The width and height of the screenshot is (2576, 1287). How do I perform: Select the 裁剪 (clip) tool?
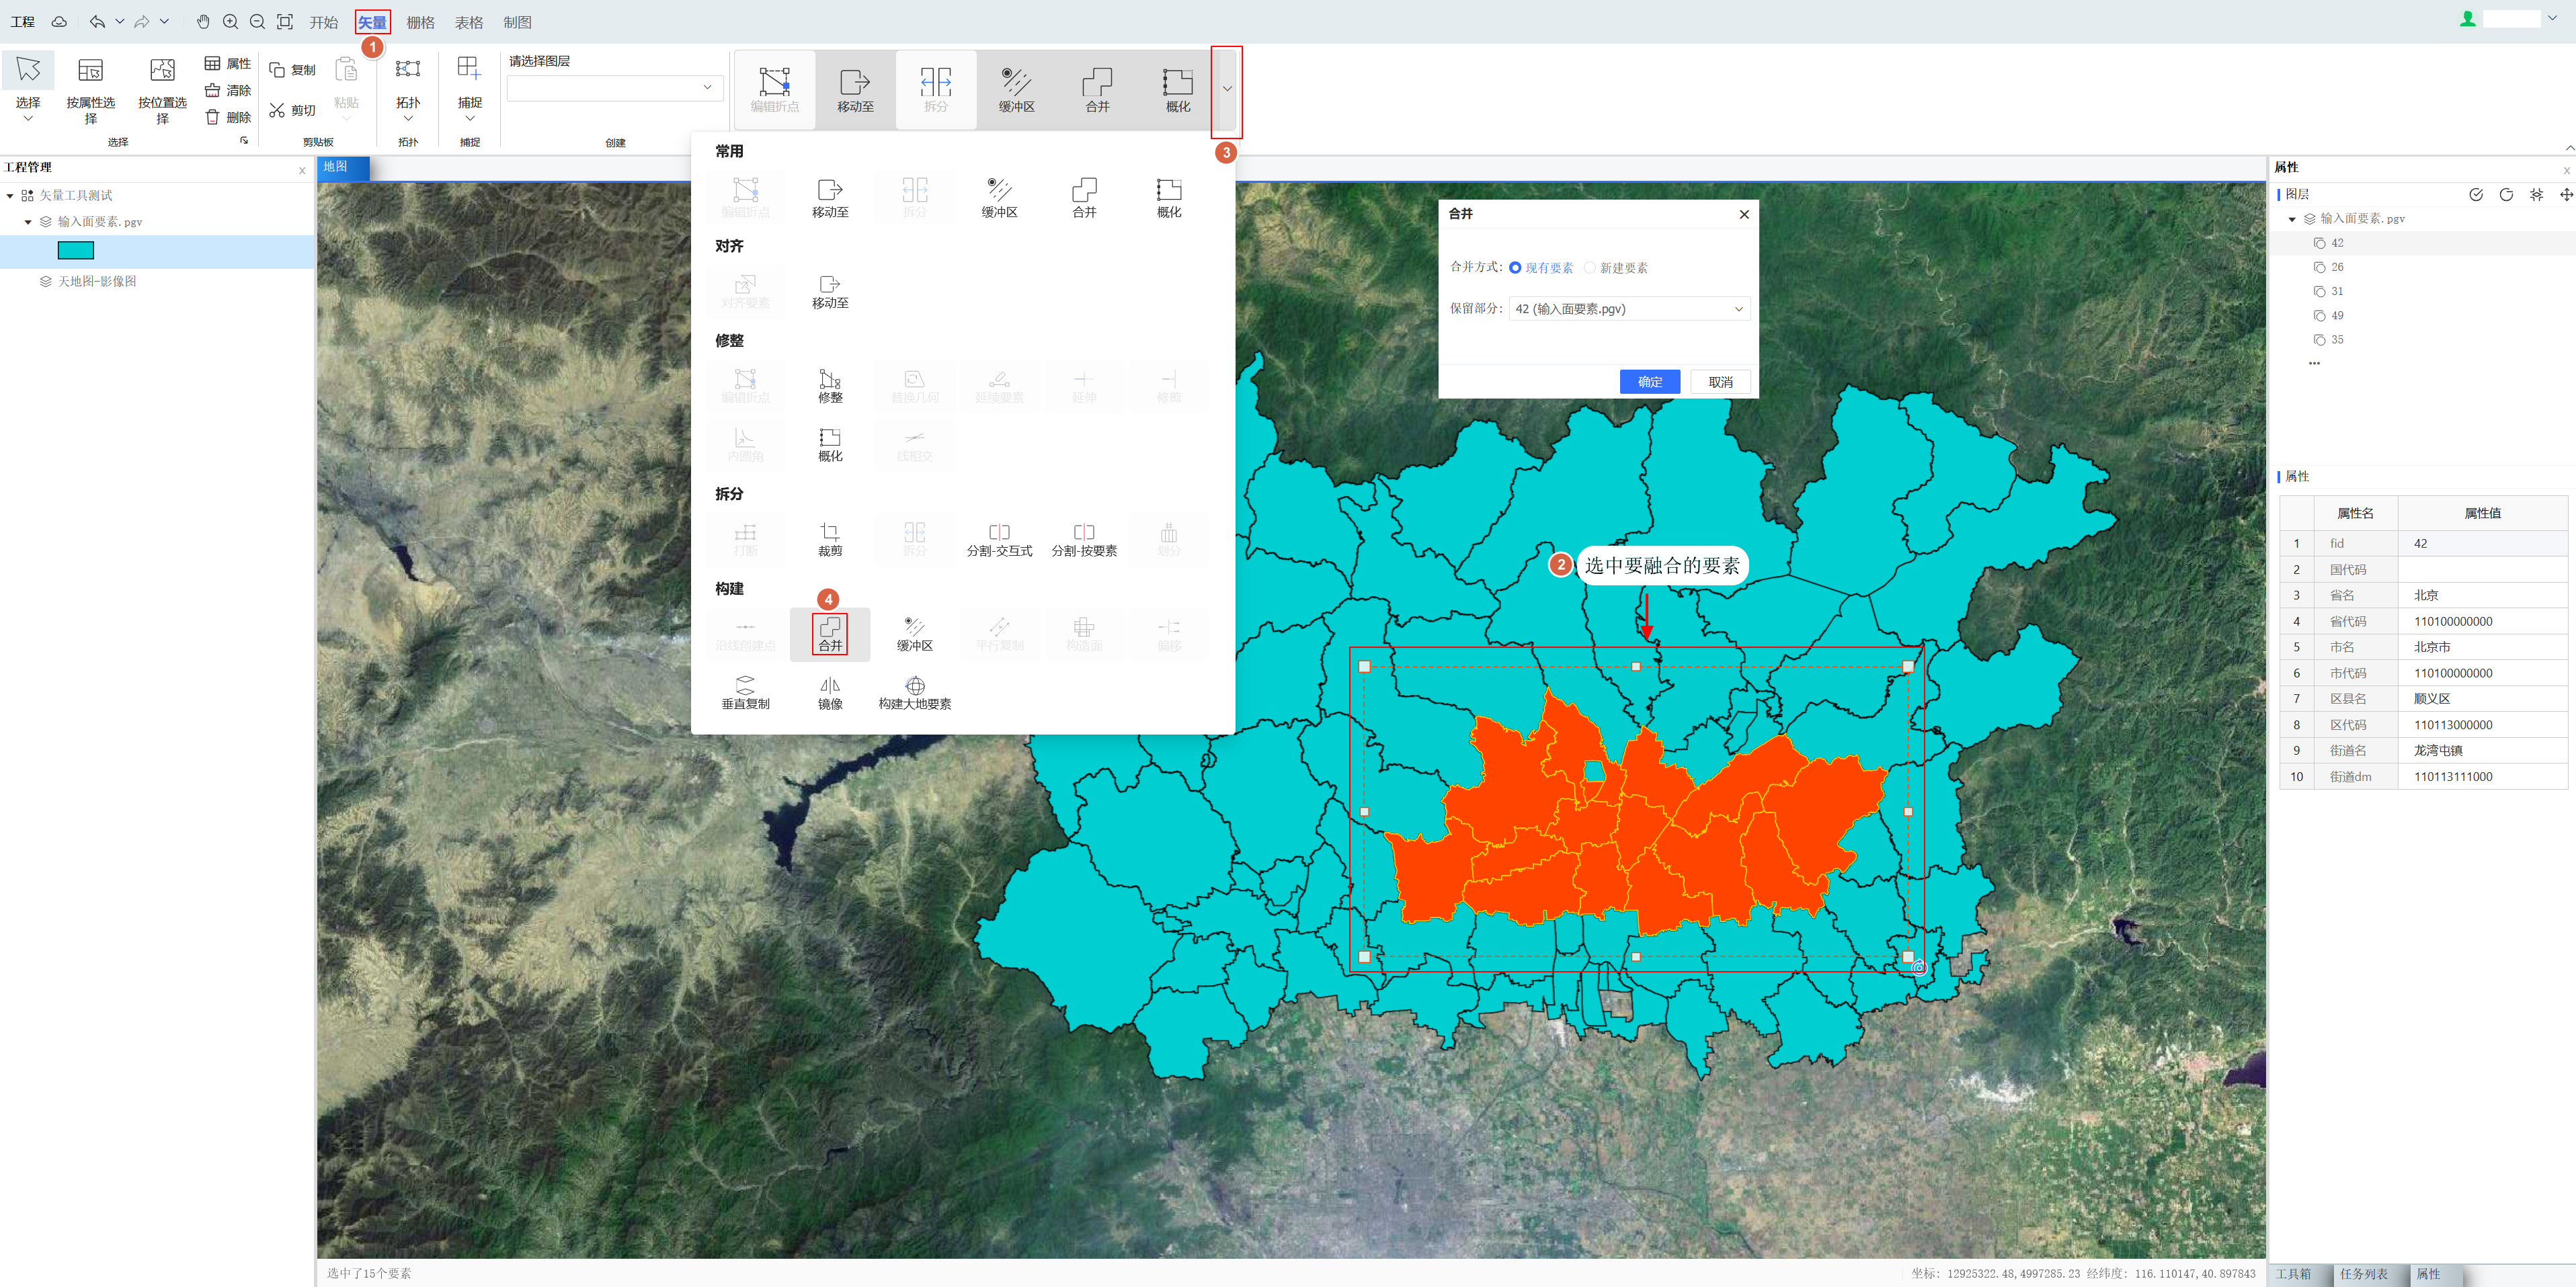tap(830, 538)
